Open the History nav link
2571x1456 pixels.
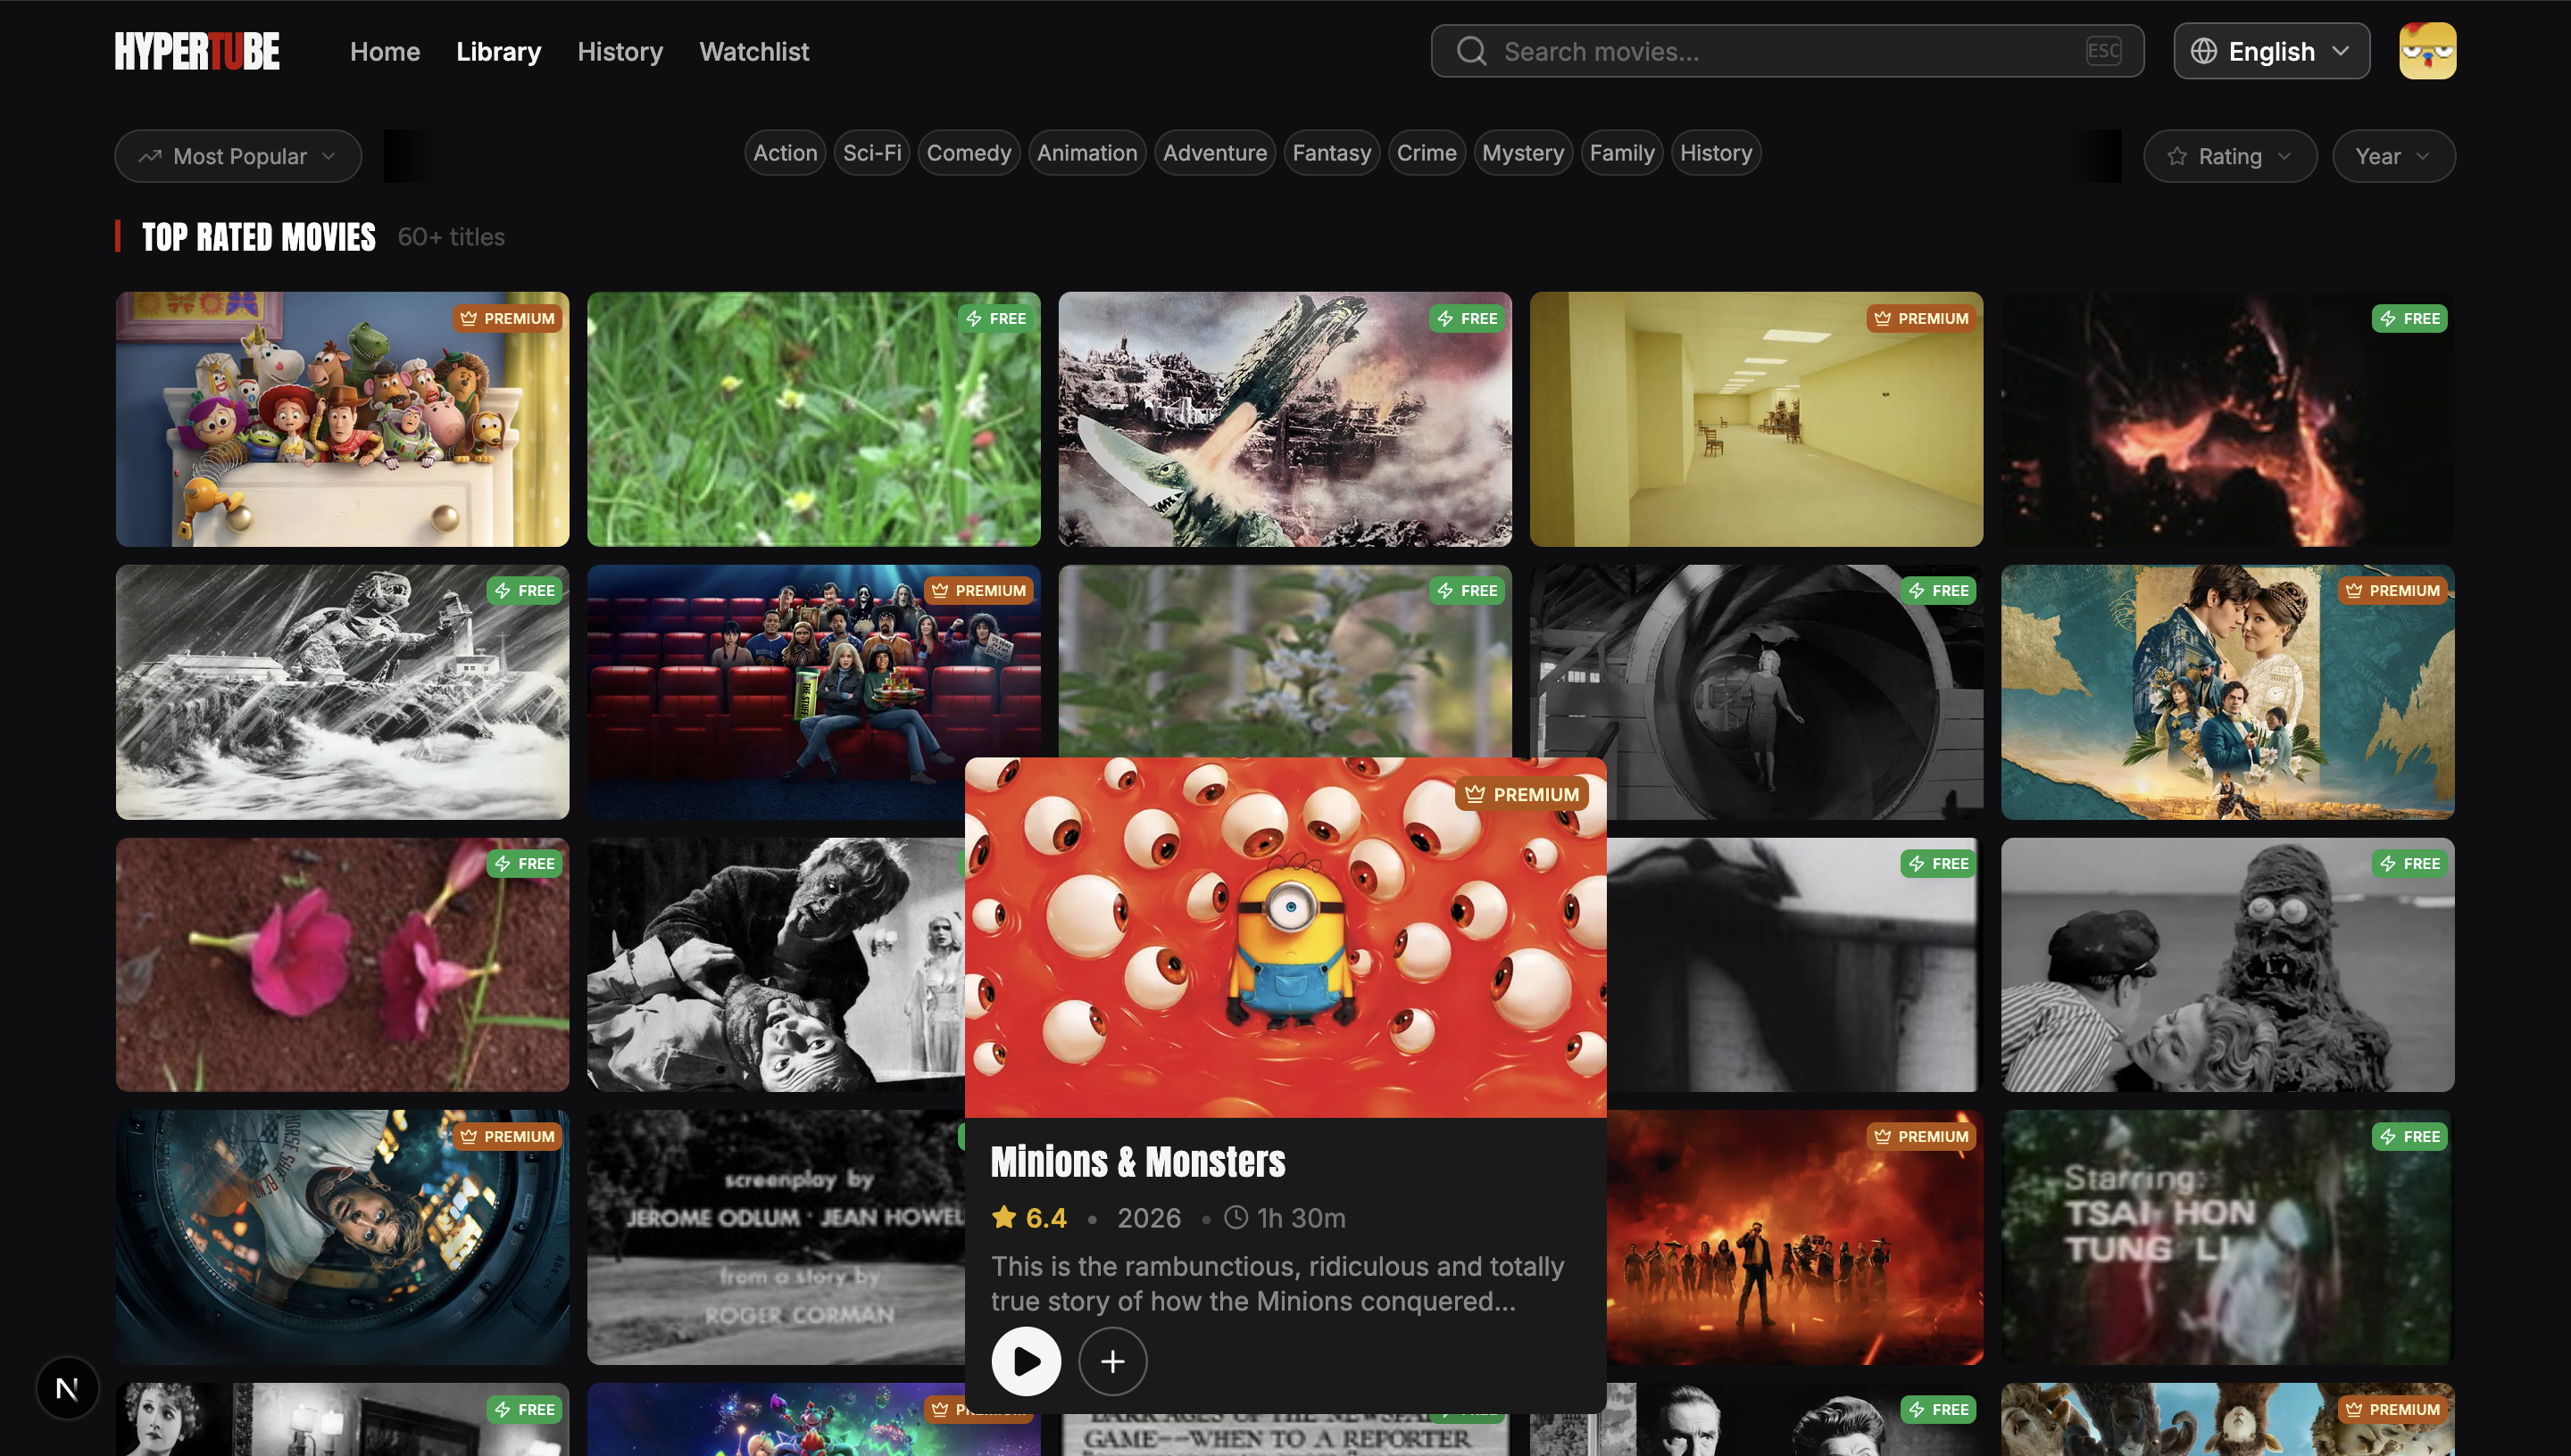(620, 51)
